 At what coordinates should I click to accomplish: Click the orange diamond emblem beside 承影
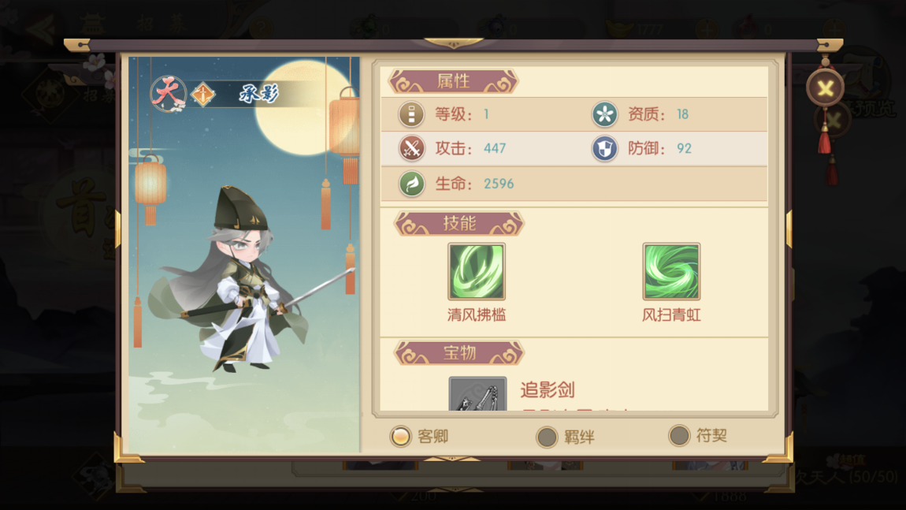(203, 95)
